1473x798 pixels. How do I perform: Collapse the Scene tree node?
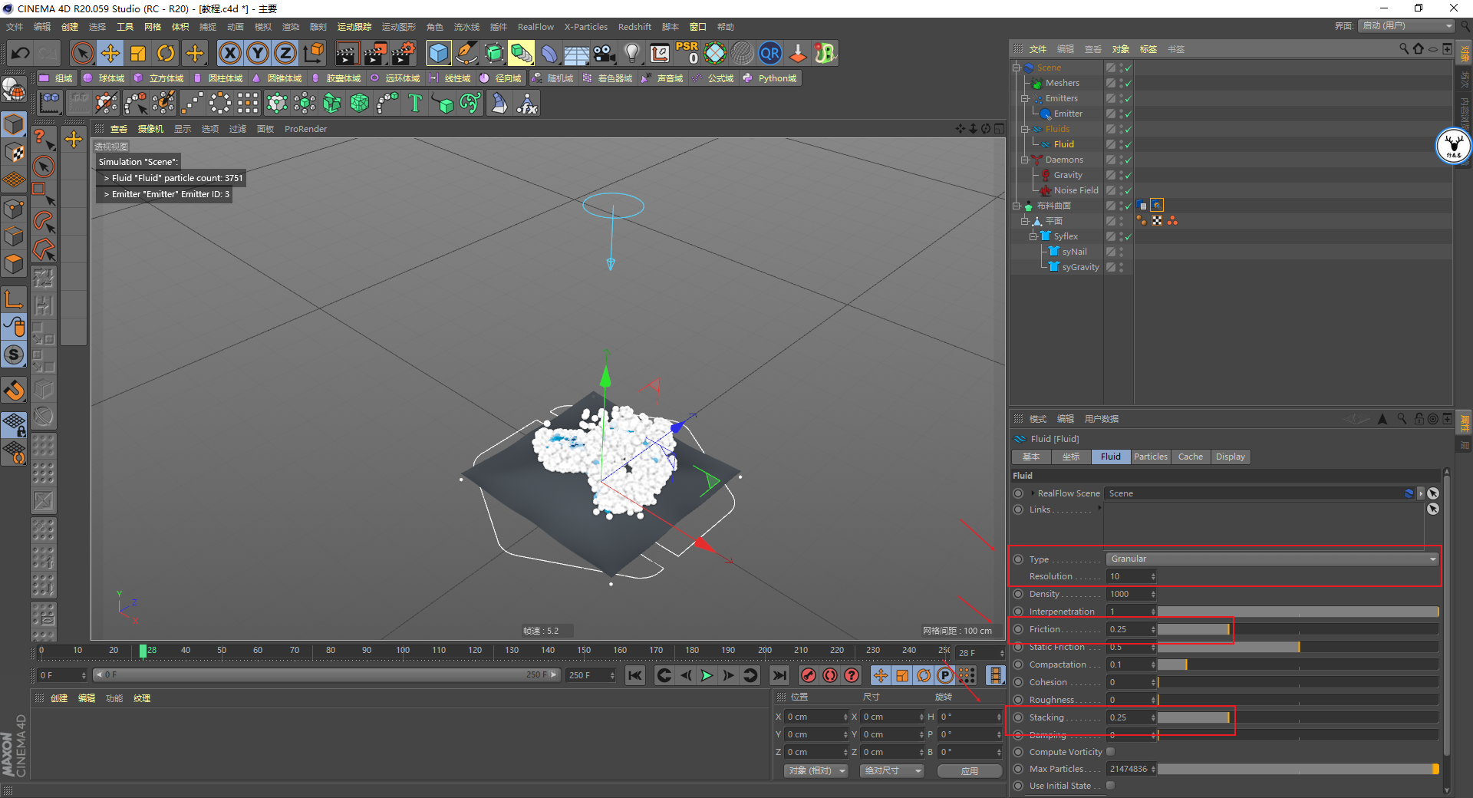(1017, 68)
